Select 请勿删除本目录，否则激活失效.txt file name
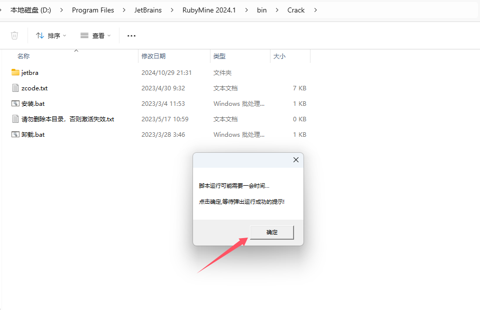The height and width of the screenshot is (310, 480). [x=67, y=119]
